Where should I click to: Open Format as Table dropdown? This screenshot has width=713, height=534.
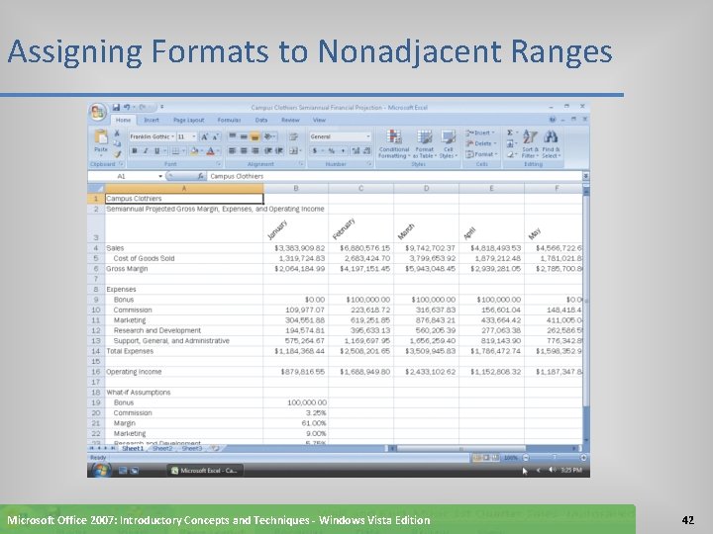point(425,144)
